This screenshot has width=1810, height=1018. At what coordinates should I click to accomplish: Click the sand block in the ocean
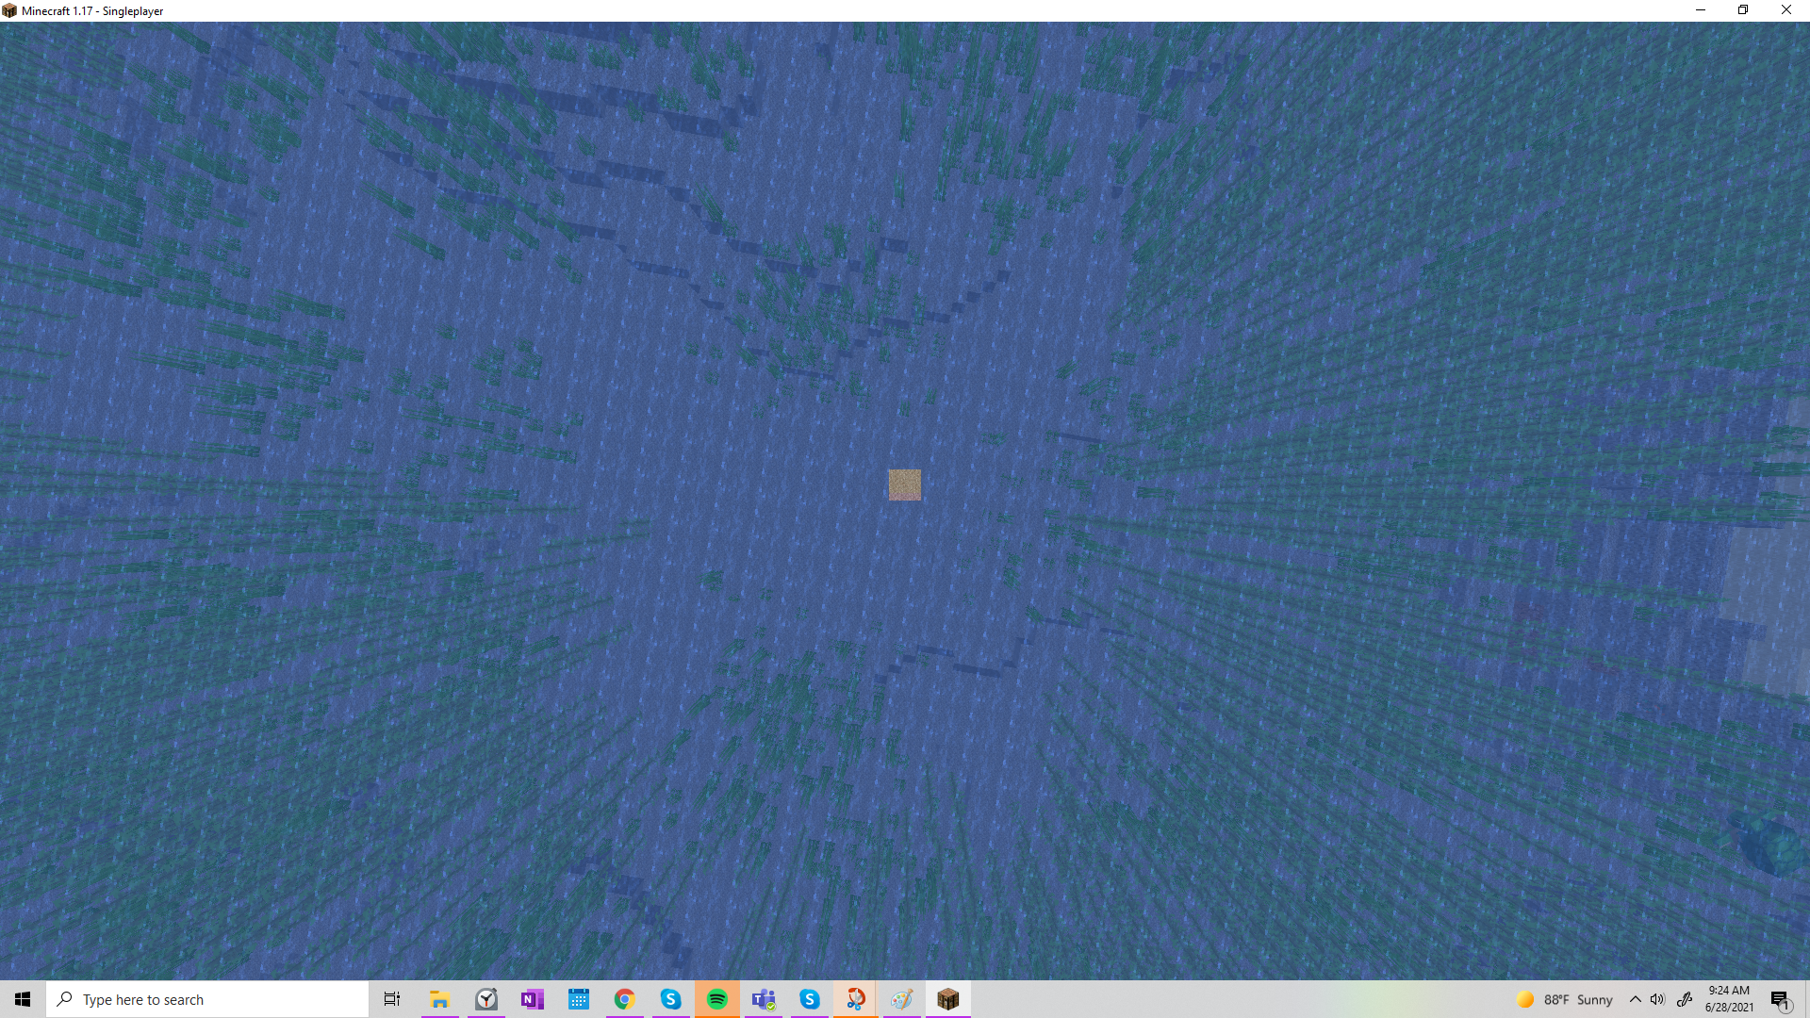pyautogui.click(x=904, y=484)
